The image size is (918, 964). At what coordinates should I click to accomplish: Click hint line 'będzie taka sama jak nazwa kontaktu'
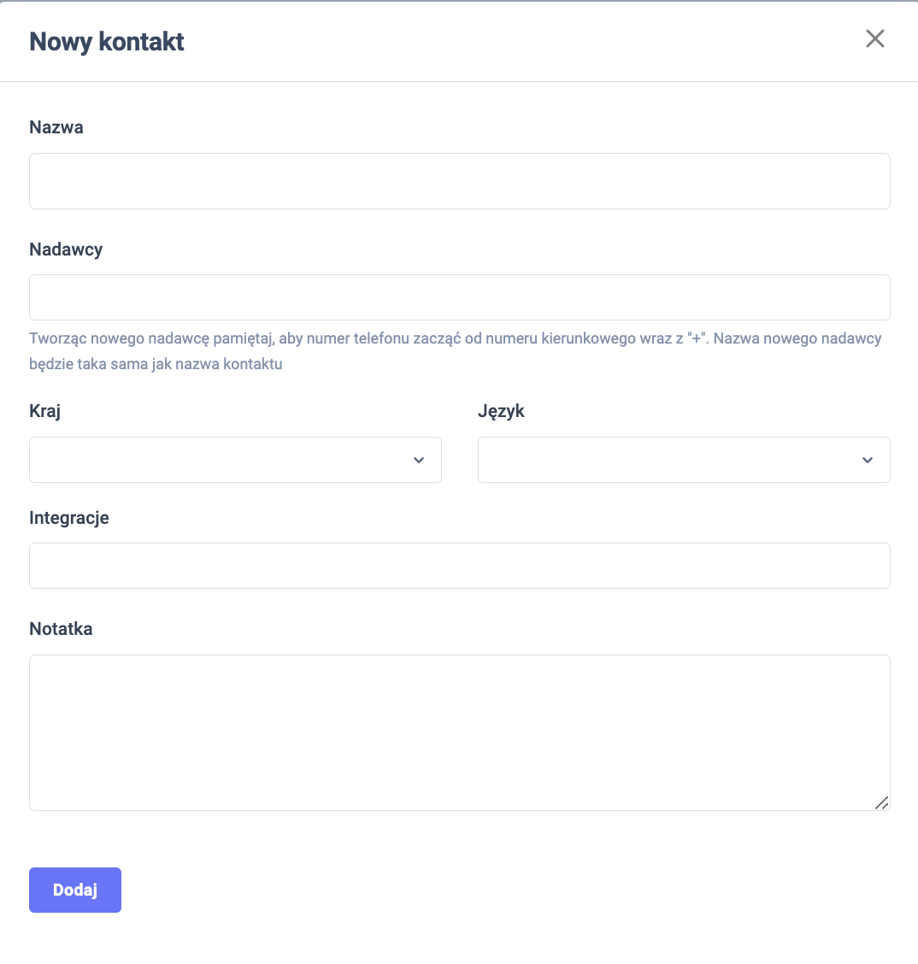point(156,364)
